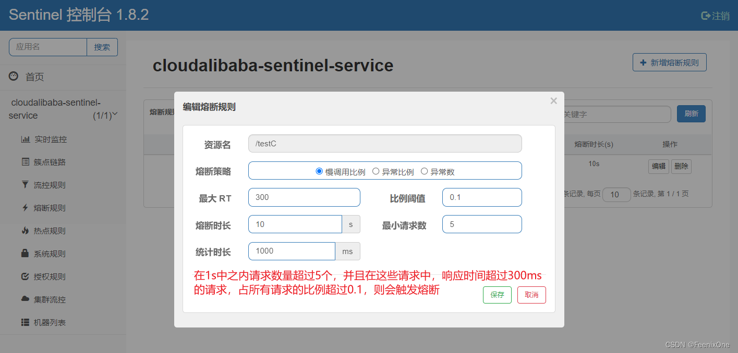Image resolution: width=738 pixels, height=353 pixels.
Task: Click the 注销 logout link
Action: 716,16
